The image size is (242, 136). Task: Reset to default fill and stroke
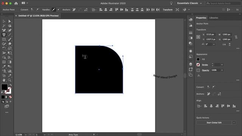(2, 93)
